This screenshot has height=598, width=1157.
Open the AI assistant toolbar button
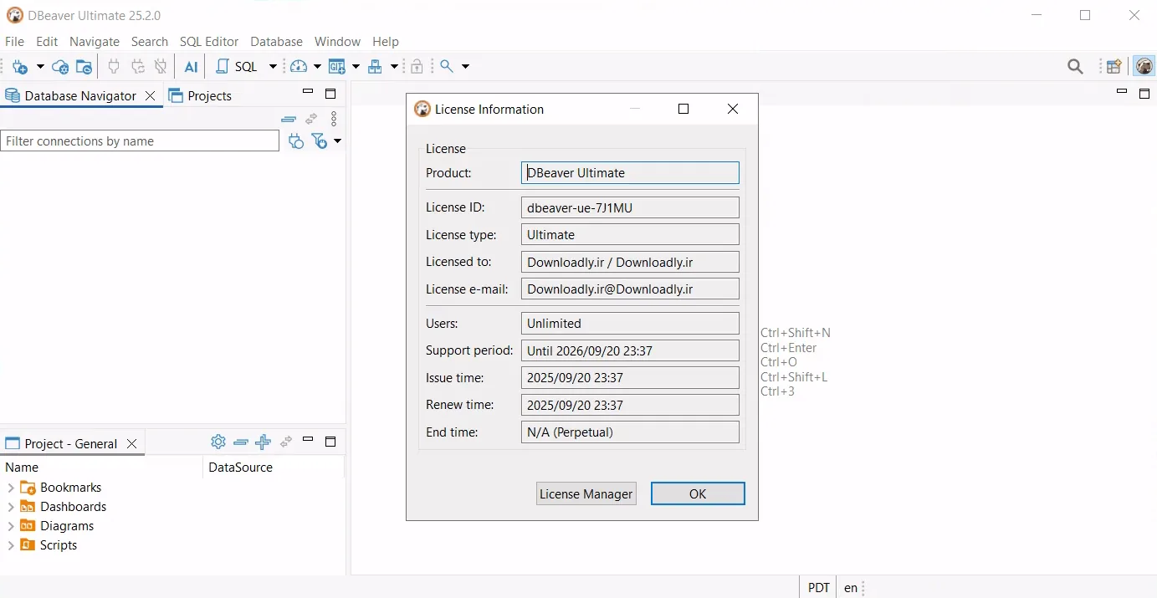point(192,67)
